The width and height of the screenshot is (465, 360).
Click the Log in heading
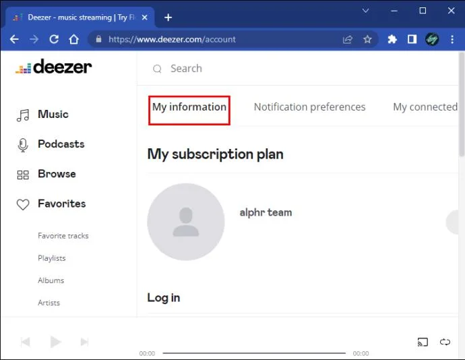point(164,298)
